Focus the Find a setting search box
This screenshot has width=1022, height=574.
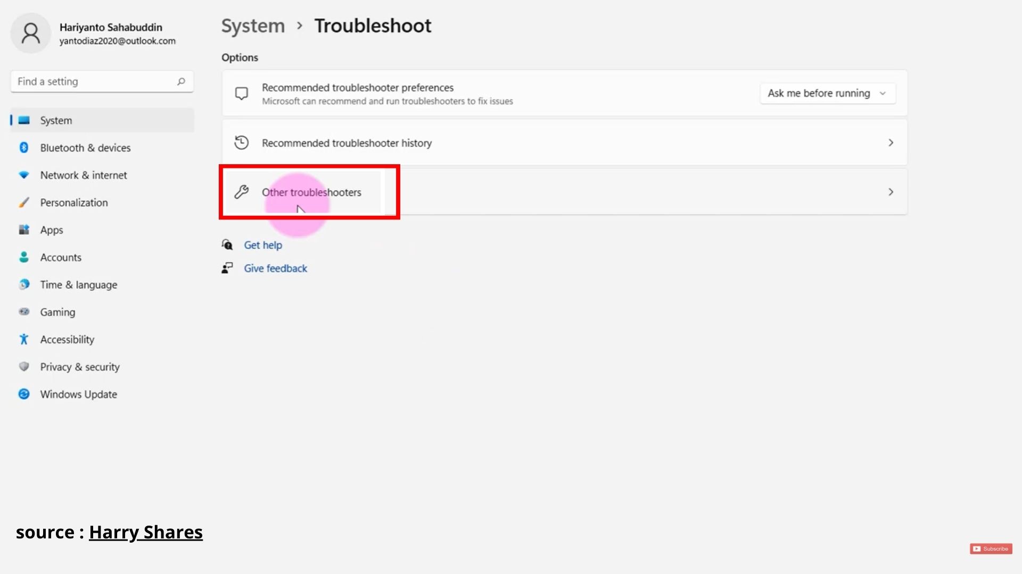coord(102,81)
